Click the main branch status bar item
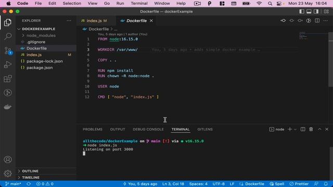 [x=13, y=184]
